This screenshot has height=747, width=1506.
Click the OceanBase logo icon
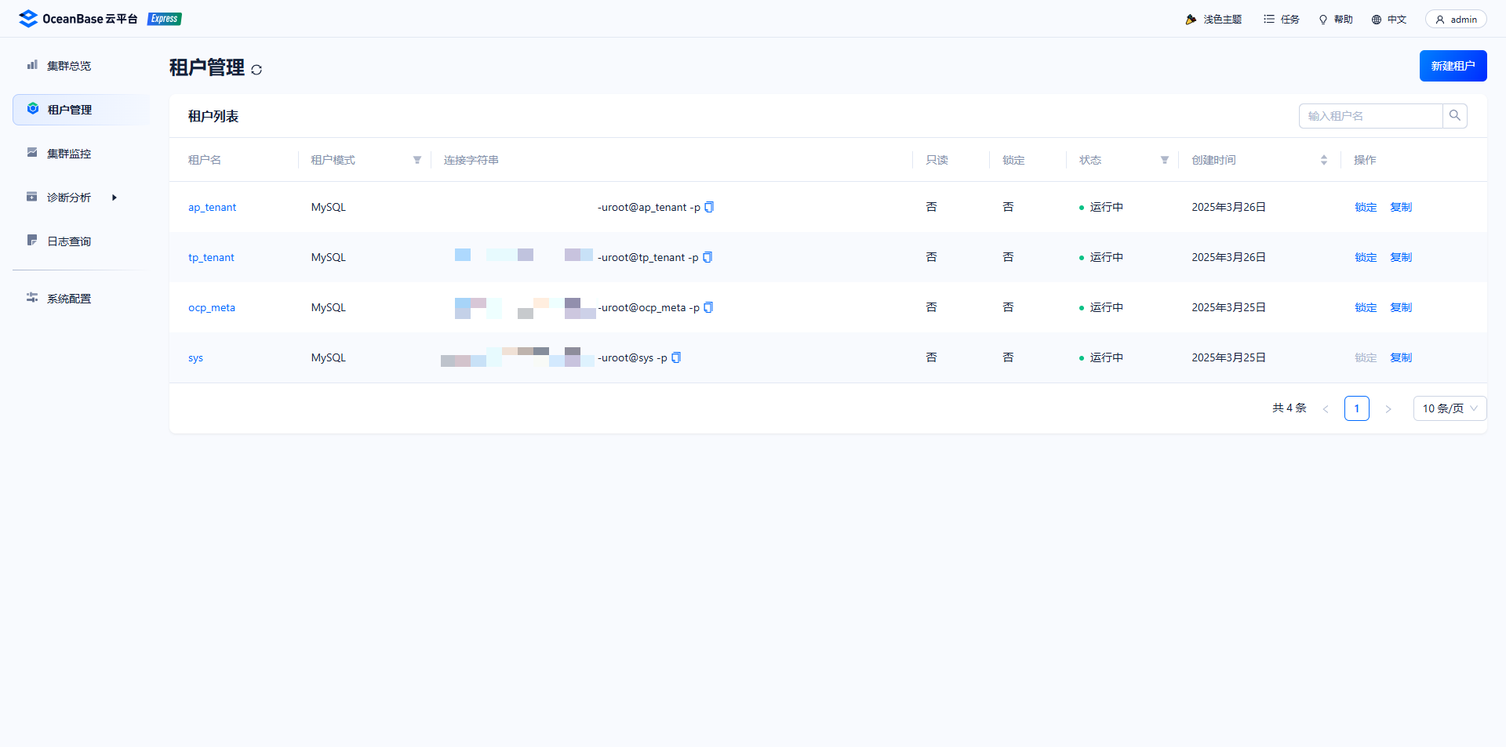(28, 19)
